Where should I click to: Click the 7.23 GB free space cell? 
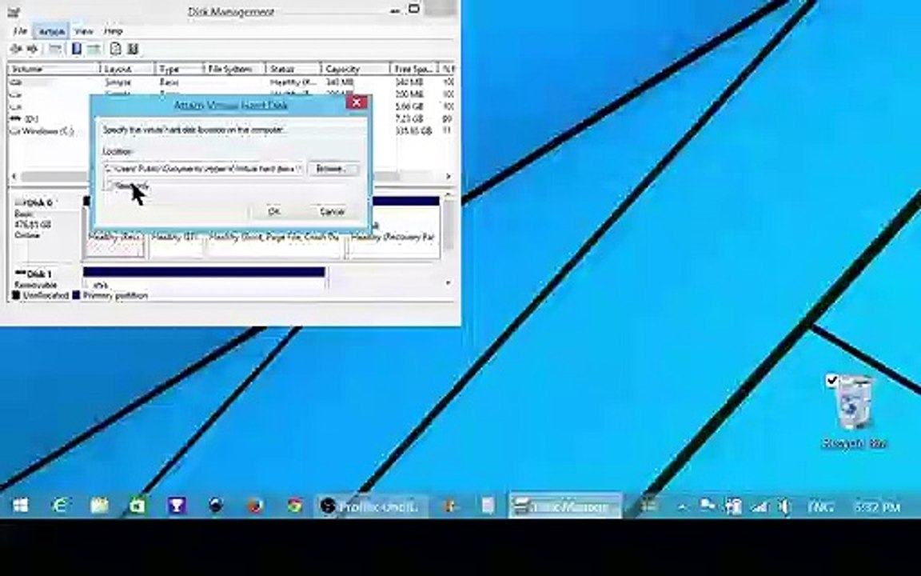409,119
